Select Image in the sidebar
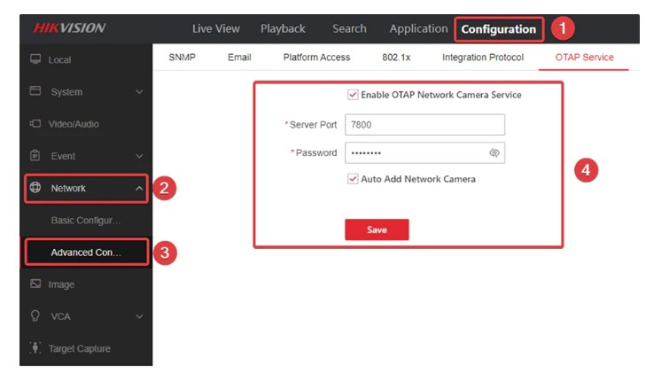The image size is (669, 381). click(x=86, y=284)
